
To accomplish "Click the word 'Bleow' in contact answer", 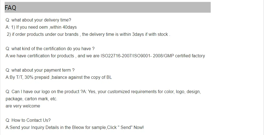I will click(78, 127).
